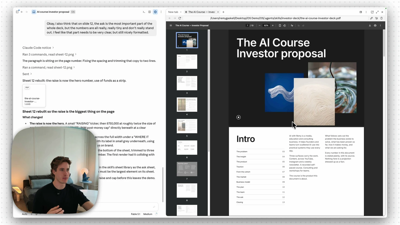
Task: Open the PDF viewer more actions menu
Action: click(381, 26)
